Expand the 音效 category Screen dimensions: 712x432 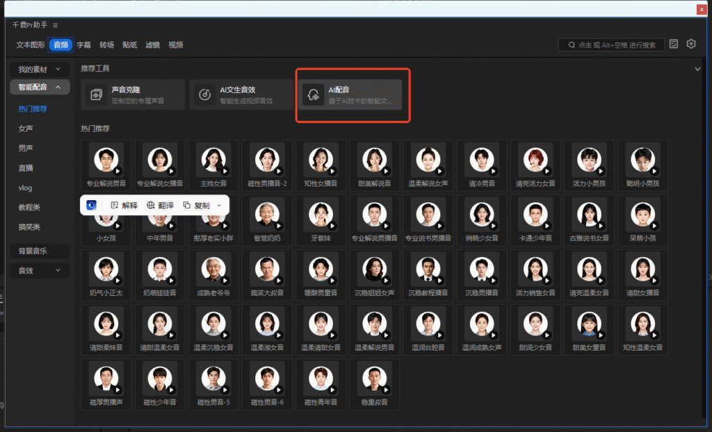coord(40,271)
